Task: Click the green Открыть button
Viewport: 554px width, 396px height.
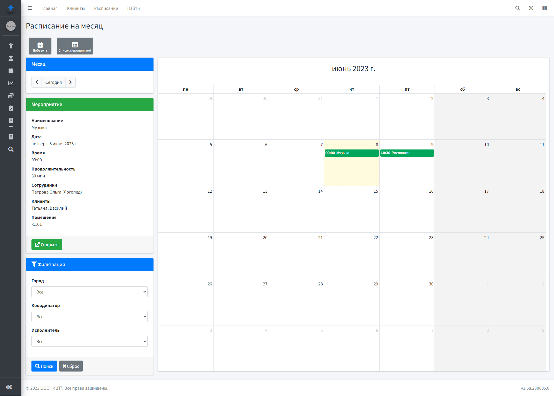Action: point(47,245)
